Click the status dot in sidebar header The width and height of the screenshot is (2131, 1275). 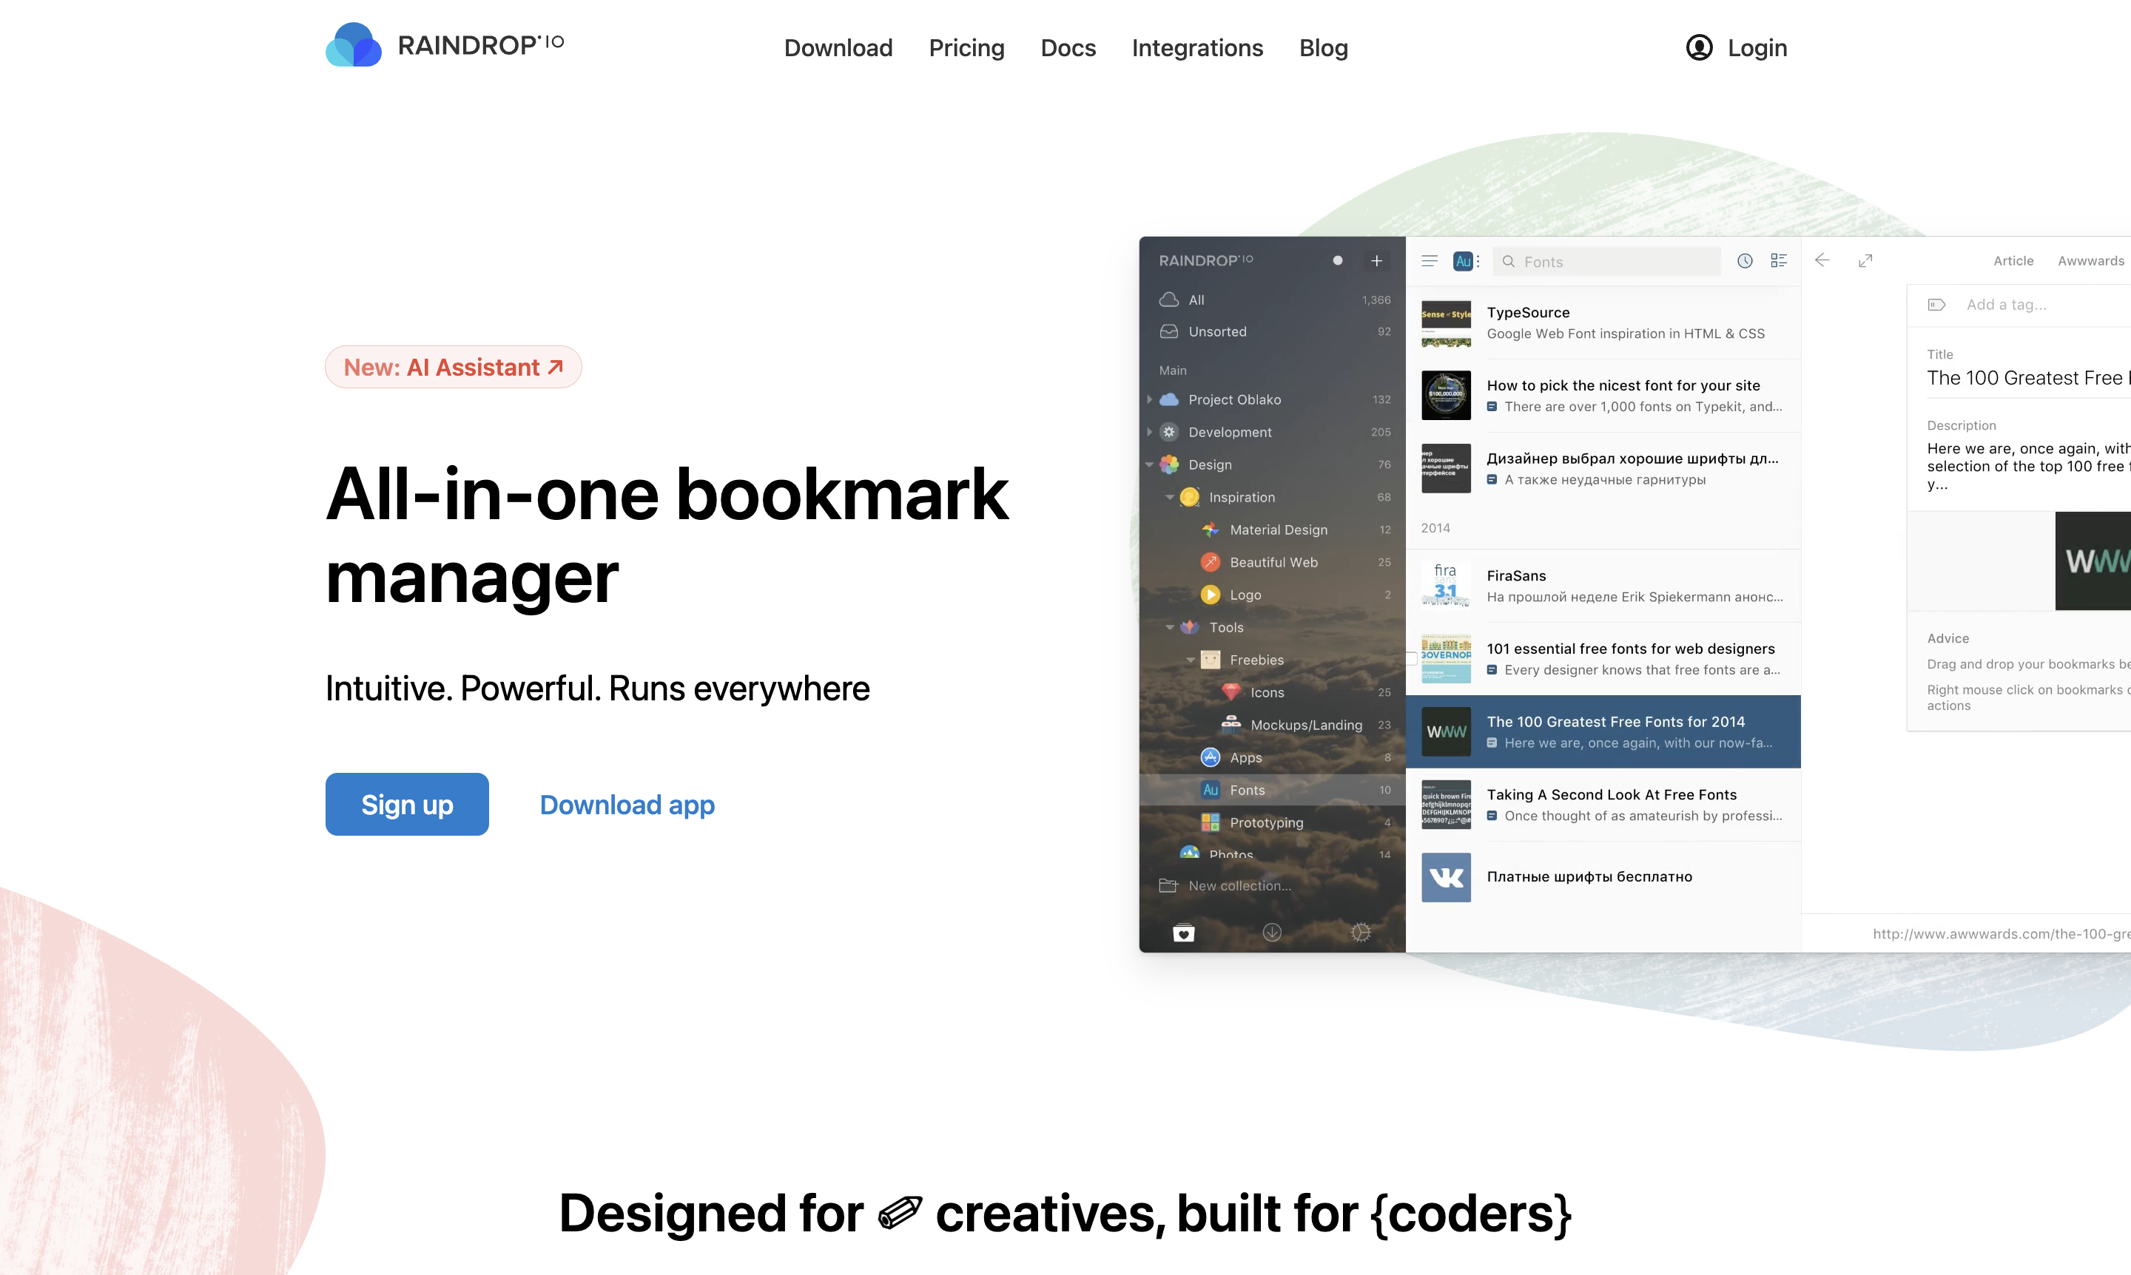coord(1338,260)
